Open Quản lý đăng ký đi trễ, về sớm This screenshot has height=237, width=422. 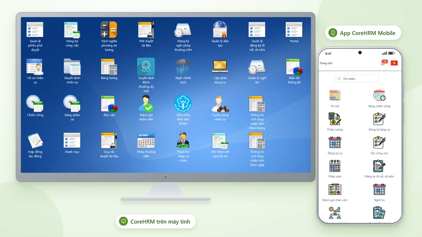coord(257,29)
